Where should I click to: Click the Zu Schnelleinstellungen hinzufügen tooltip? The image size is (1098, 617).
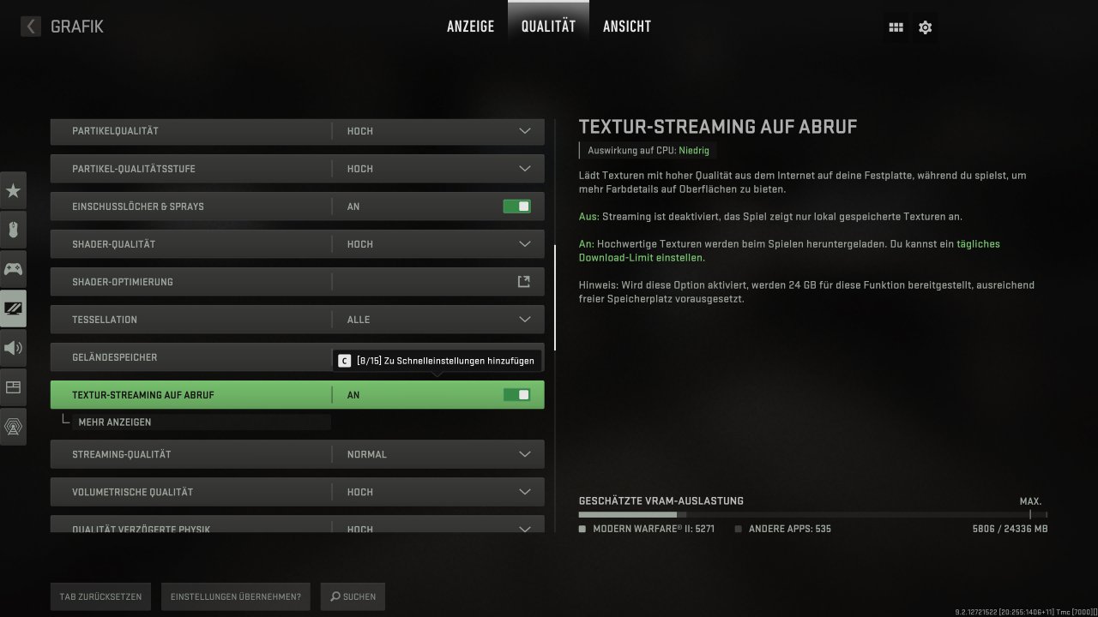pos(437,361)
